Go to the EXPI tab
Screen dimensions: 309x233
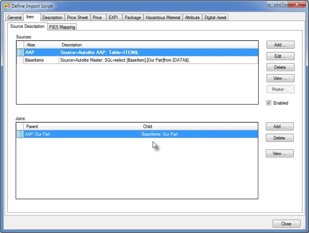113,17
